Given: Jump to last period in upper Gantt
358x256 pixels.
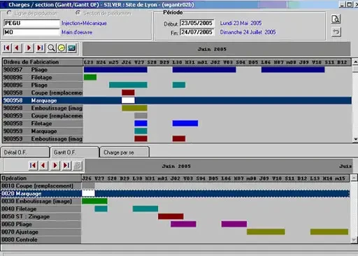Looking at the screenshot, I should (40, 48).
